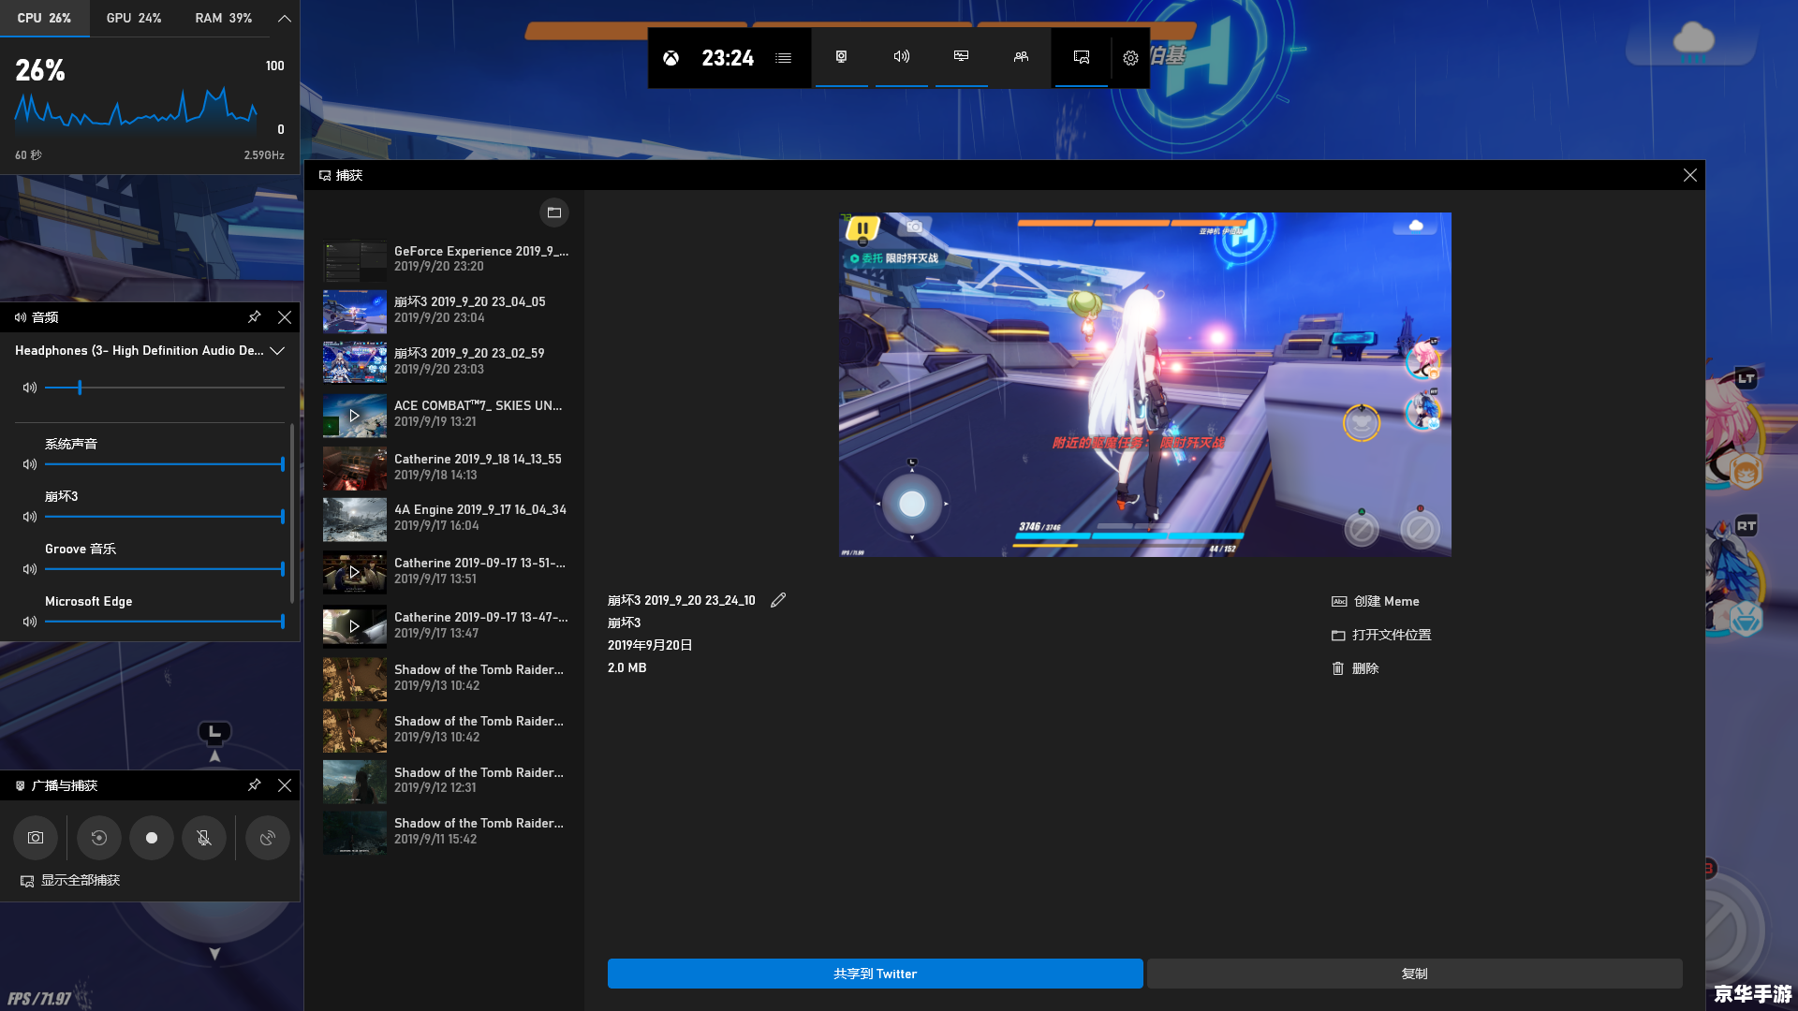
Task: Set the Microsoft Edge volume slider
Action: 165,622
